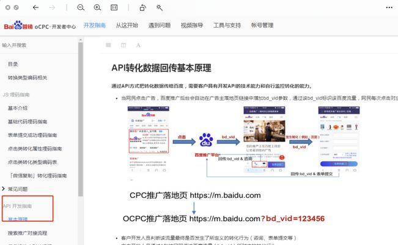Click the API 开发指南 section header
This screenshot has width=398, height=245.
click(17, 206)
